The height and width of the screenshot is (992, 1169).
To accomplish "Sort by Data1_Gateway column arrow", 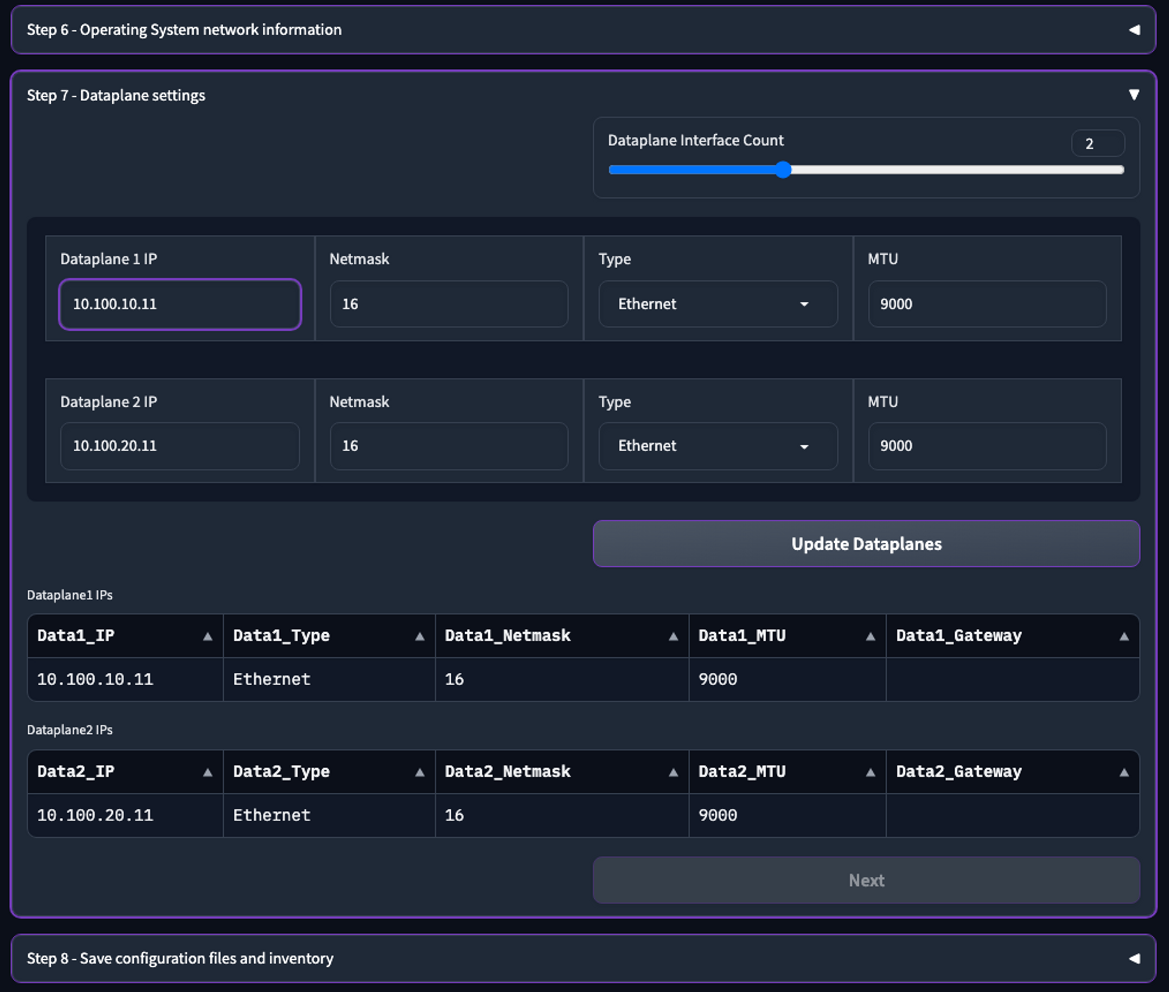I will point(1124,636).
